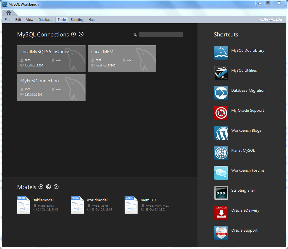Open the MyFirstConnection connection tile
This screenshot has width=288, height=249.
(51, 88)
